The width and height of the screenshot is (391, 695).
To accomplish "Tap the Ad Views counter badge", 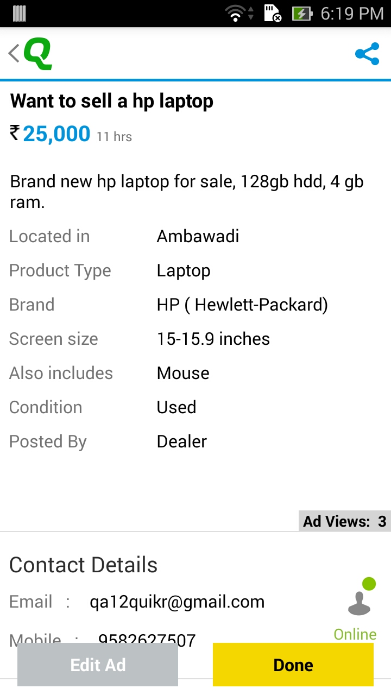I will (345, 521).
